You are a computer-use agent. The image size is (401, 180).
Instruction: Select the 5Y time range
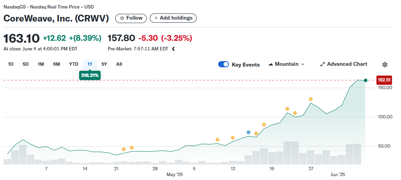tap(104, 64)
